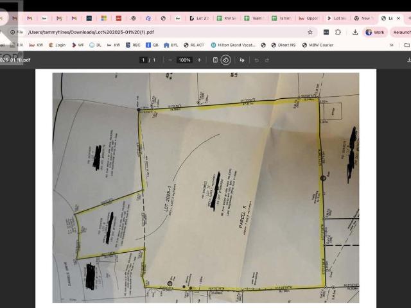The image size is (411, 308).
Task: Switch to the Team tab
Action: tap(253, 19)
